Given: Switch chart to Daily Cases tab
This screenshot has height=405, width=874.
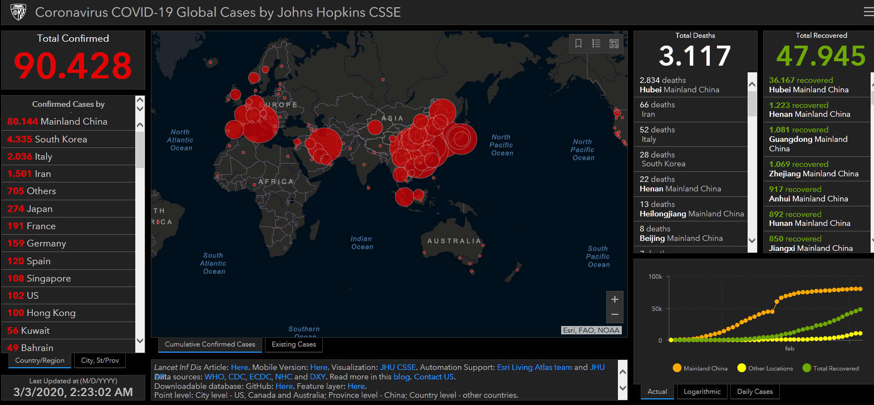Looking at the screenshot, I should tap(755, 392).
